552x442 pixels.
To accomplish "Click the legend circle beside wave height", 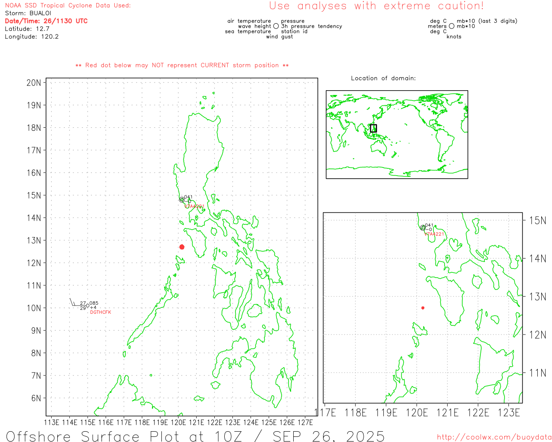I will pos(276,26).
